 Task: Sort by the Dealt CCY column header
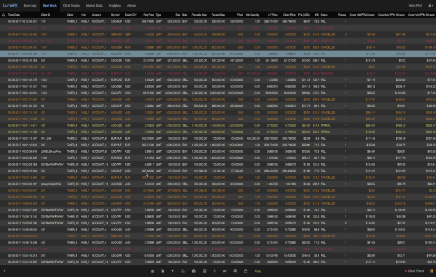point(131,15)
